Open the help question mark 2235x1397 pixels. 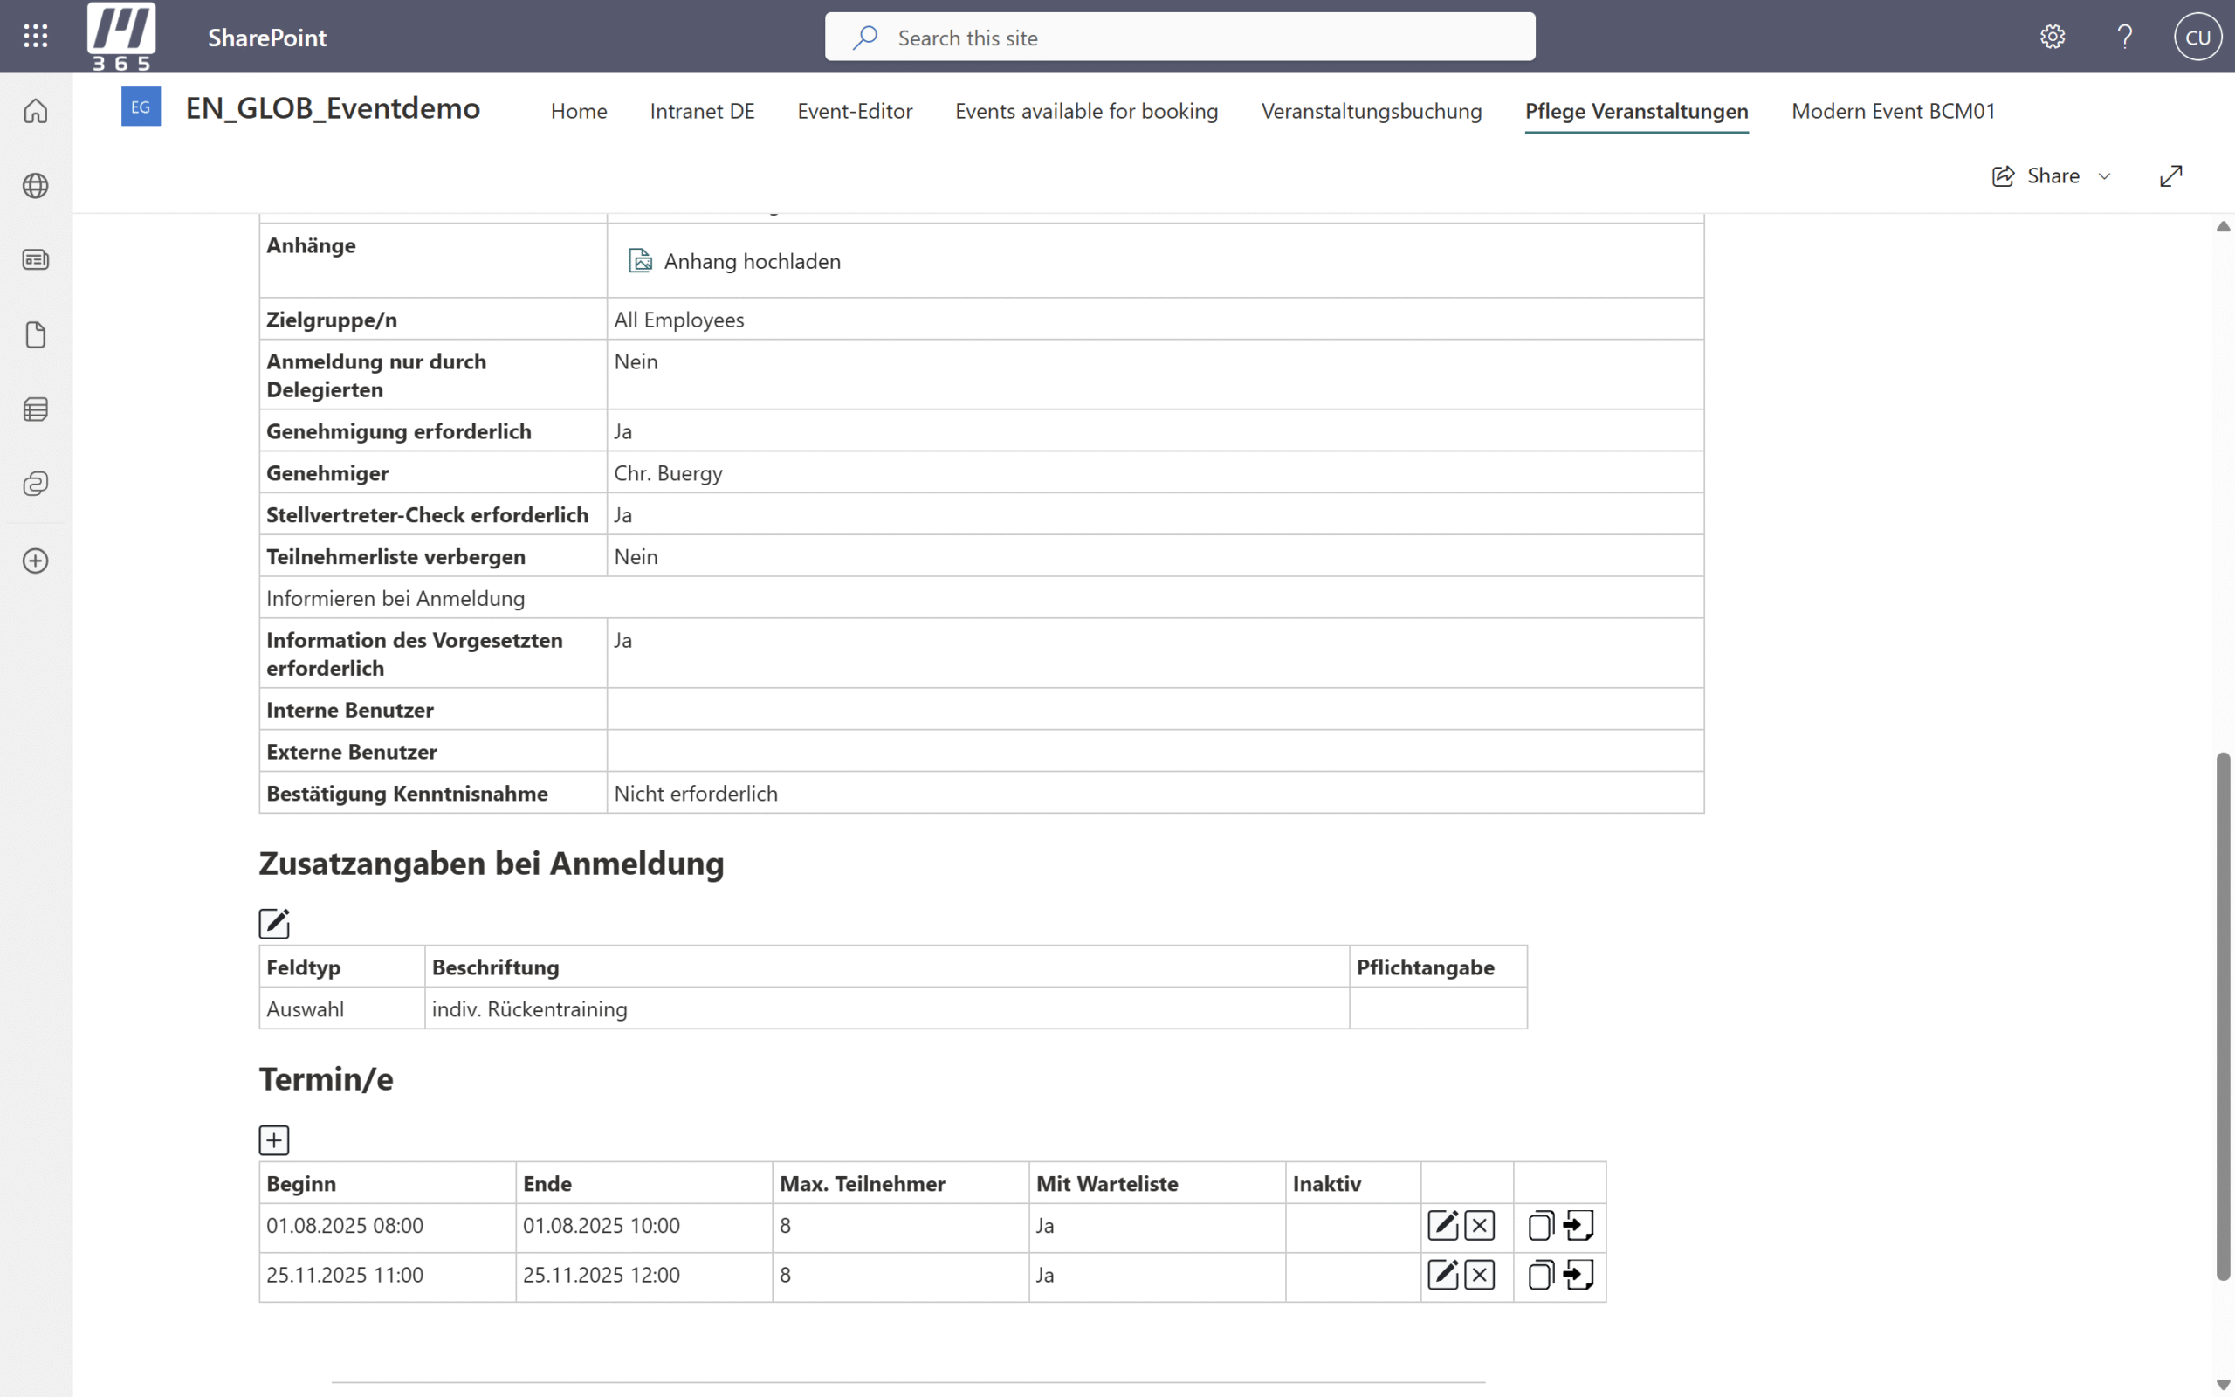pos(2124,37)
